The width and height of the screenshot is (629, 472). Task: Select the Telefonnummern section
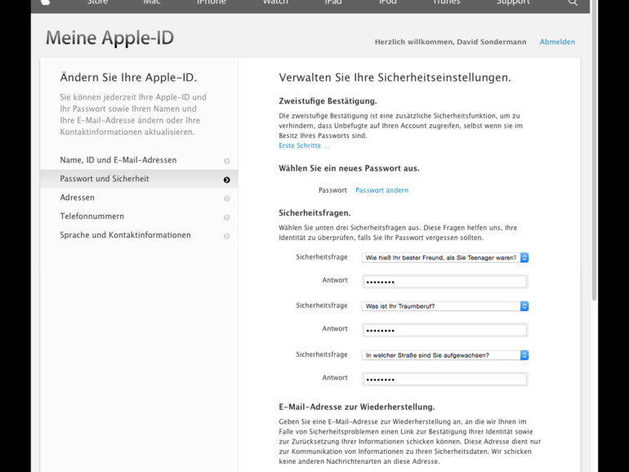(x=139, y=216)
